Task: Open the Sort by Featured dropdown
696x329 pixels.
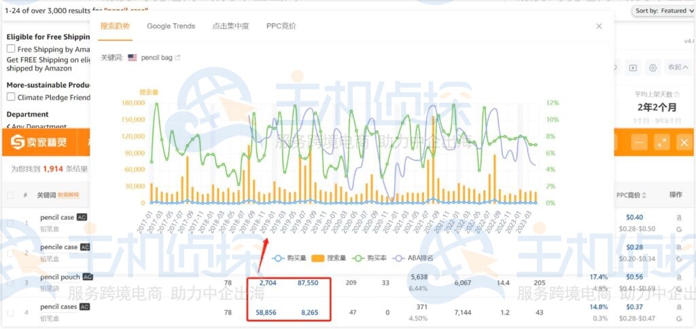Action: [663, 11]
